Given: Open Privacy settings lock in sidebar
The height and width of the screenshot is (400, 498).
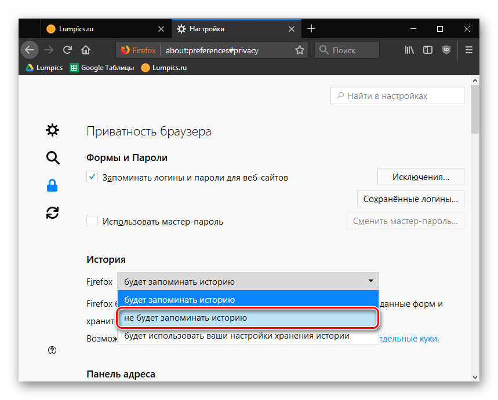Looking at the screenshot, I should click(52, 185).
